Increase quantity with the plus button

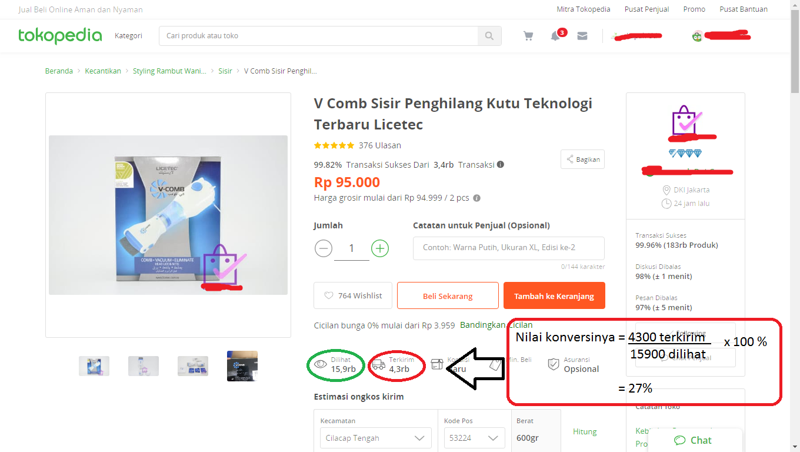(380, 248)
